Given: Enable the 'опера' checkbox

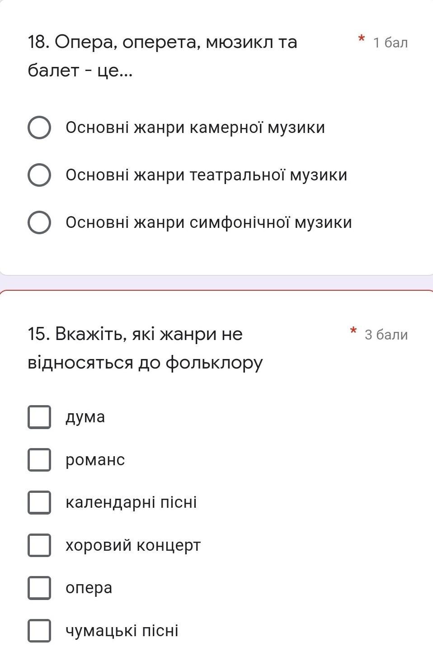Looking at the screenshot, I should pos(39,588).
